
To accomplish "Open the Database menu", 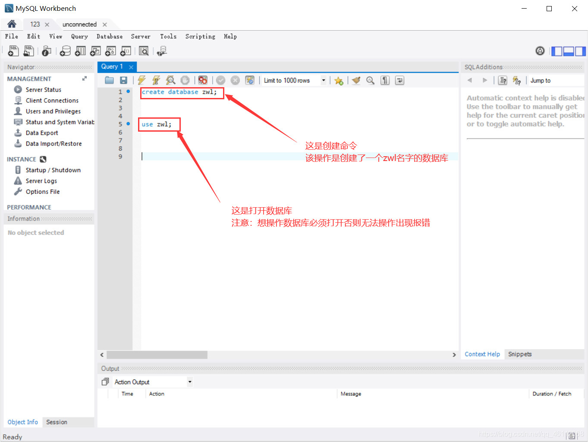I will [110, 37].
